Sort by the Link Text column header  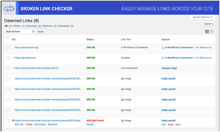point(126,40)
